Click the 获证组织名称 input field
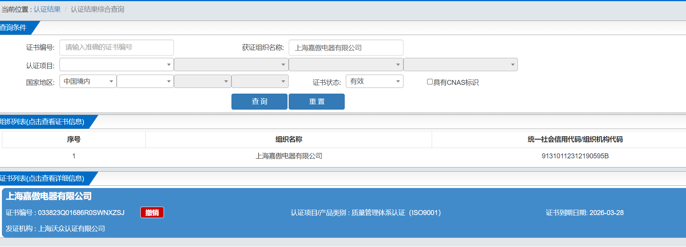 coord(346,48)
